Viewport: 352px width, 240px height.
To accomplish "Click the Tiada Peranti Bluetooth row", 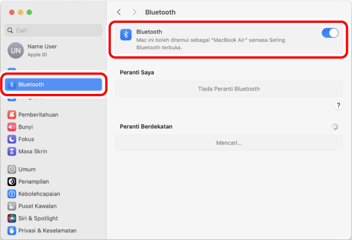I will 229,89.
